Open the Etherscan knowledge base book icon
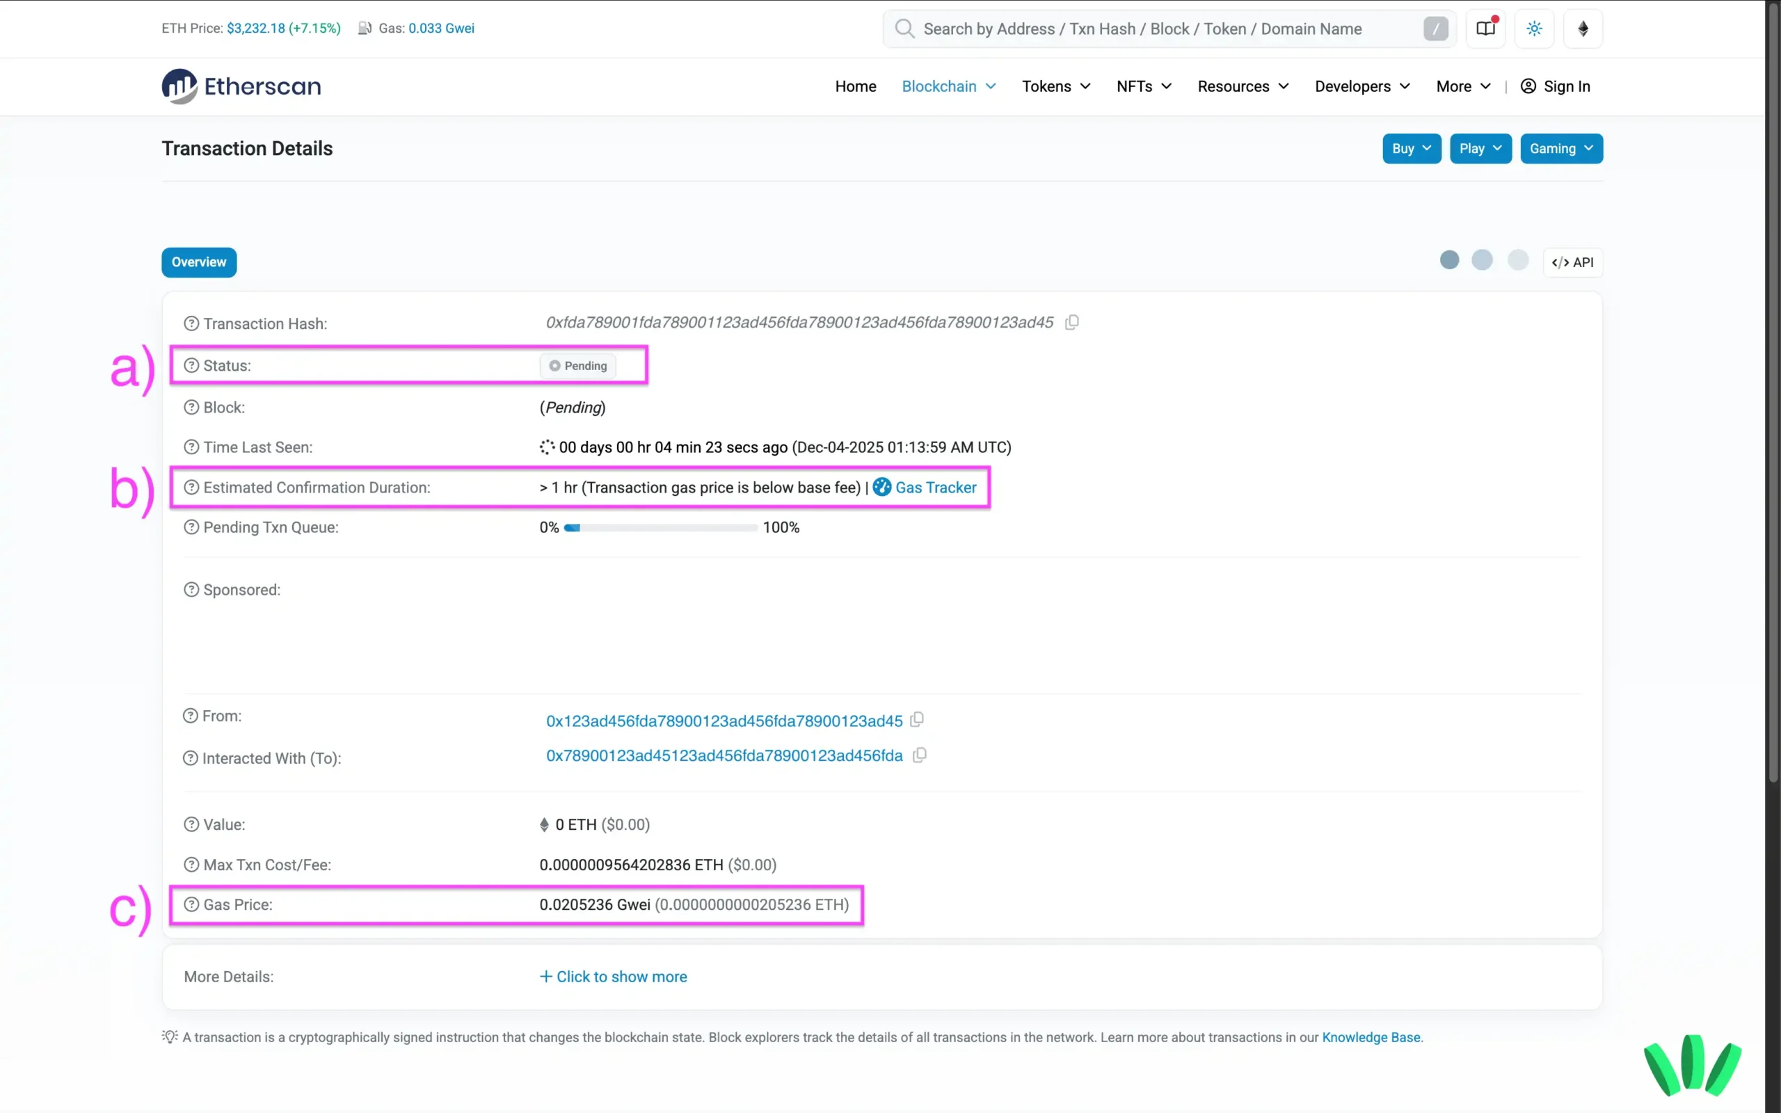This screenshot has width=1781, height=1113. [x=1485, y=28]
